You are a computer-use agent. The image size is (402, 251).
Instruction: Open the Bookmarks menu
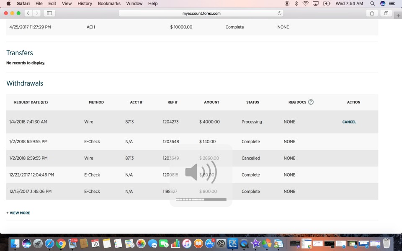pyautogui.click(x=109, y=3)
